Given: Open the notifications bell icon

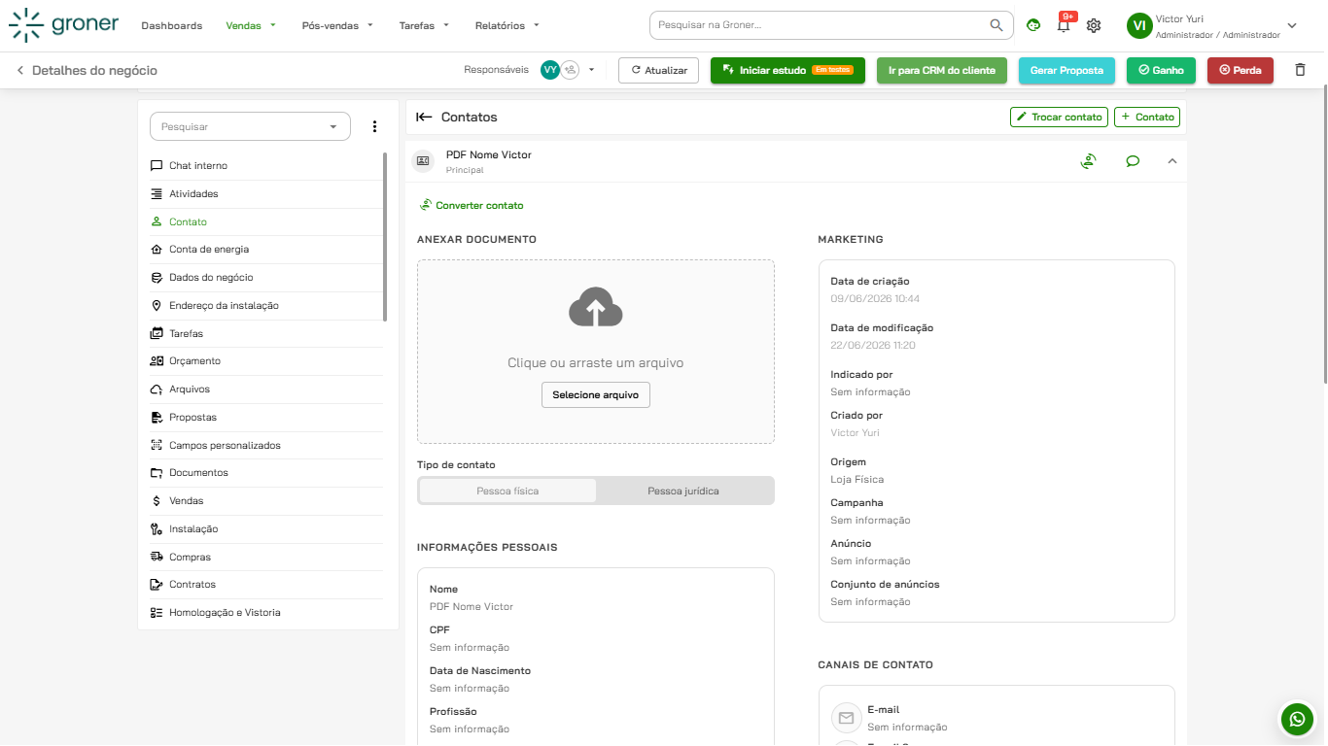Looking at the screenshot, I should pyautogui.click(x=1064, y=25).
